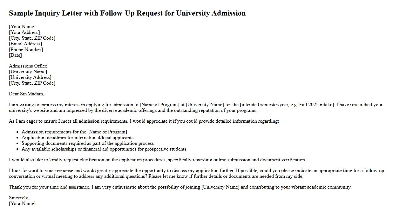Click the 'Fall 2025 intake' example text
Viewport: 406px width, 206px height.
coord(316,105)
